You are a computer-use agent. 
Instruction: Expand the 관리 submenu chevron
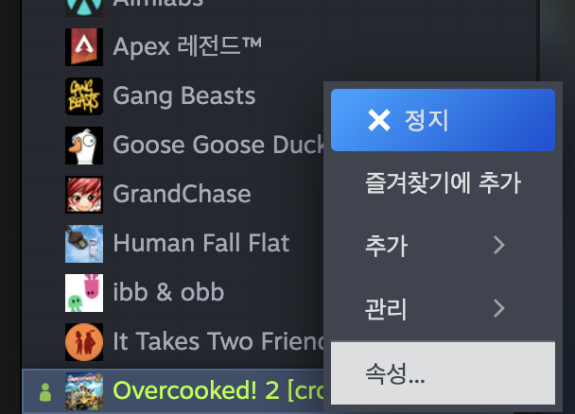tap(499, 308)
